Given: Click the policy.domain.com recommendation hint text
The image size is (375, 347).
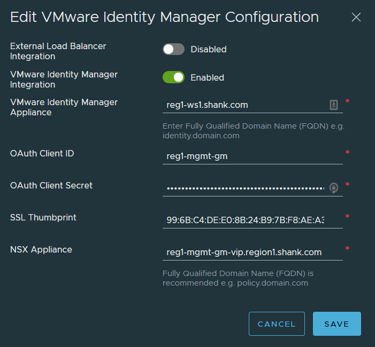Looking at the screenshot, I should click(x=238, y=278).
